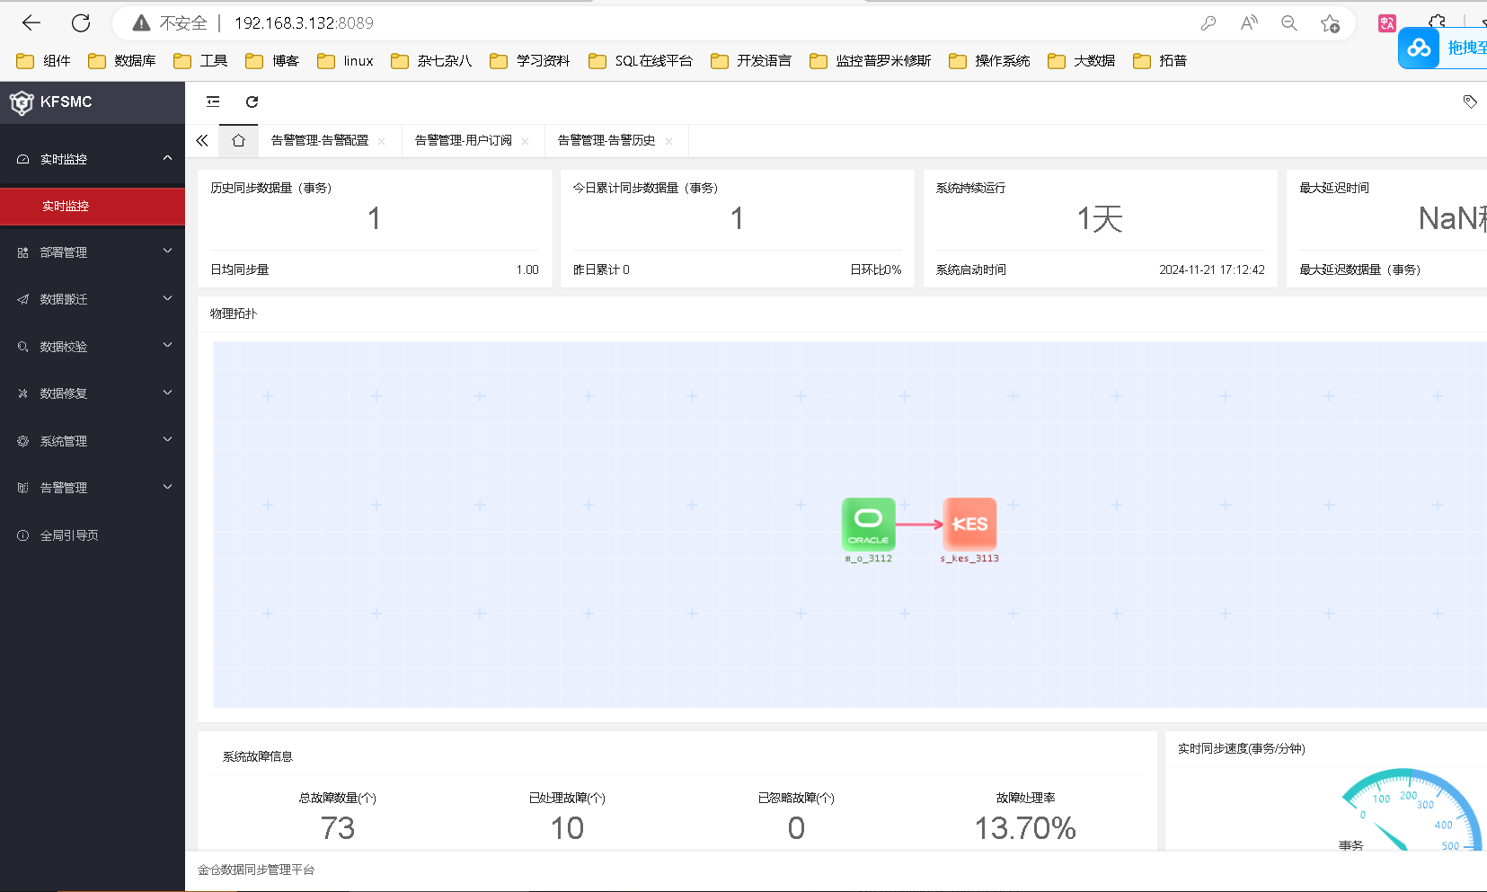Click the fault handling rate 13.70%
The width and height of the screenshot is (1487, 892).
click(1025, 828)
